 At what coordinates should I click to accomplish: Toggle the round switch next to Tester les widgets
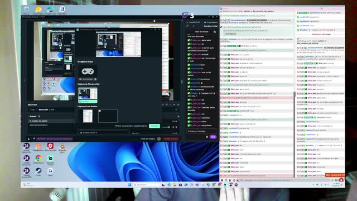158,138
